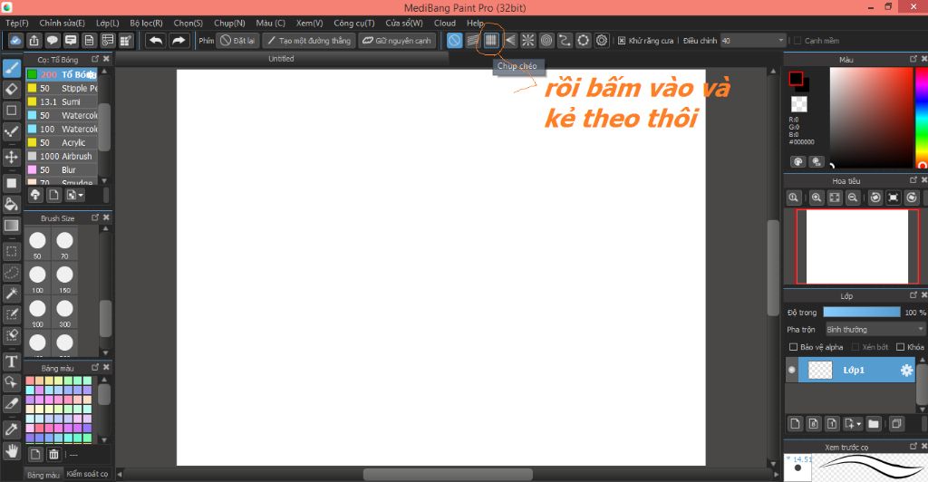Click the Navigator canvas thumbnail

(x=857, y=246)
